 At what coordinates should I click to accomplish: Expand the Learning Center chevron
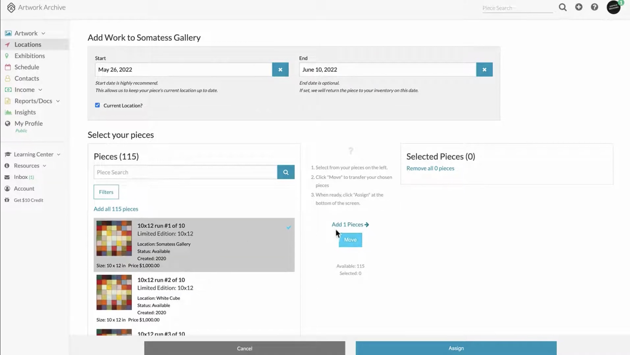[58, 154]
